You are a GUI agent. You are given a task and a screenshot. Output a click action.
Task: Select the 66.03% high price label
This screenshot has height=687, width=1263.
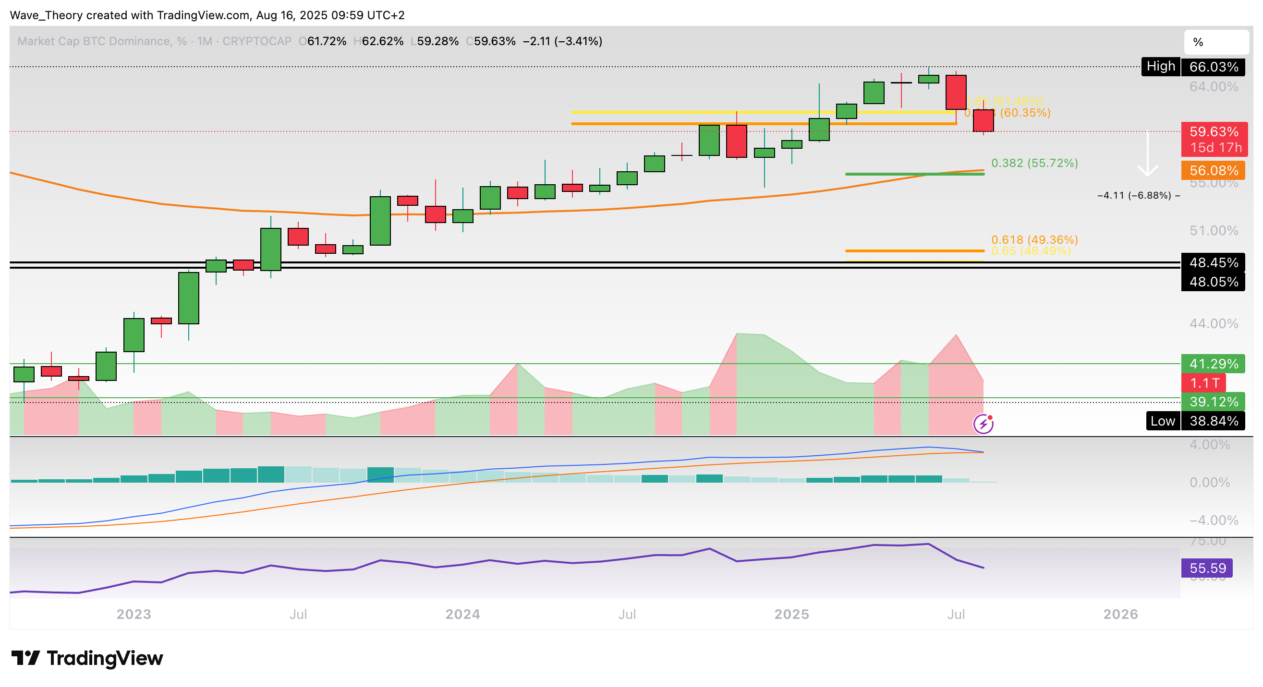coord(1213,67)
